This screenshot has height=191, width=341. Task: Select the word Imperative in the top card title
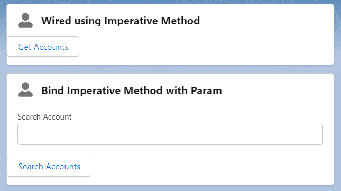point(131,21)
